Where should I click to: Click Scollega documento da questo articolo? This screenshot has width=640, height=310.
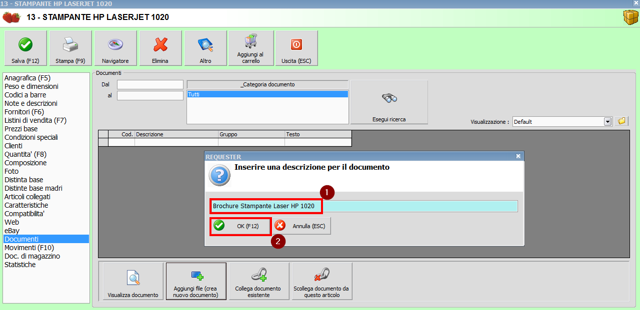point(322,282)
